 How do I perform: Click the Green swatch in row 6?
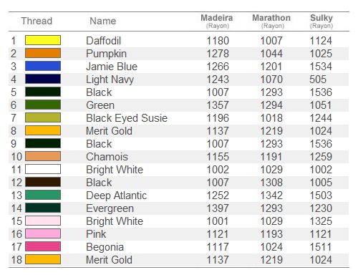click(x=43, y=105)
